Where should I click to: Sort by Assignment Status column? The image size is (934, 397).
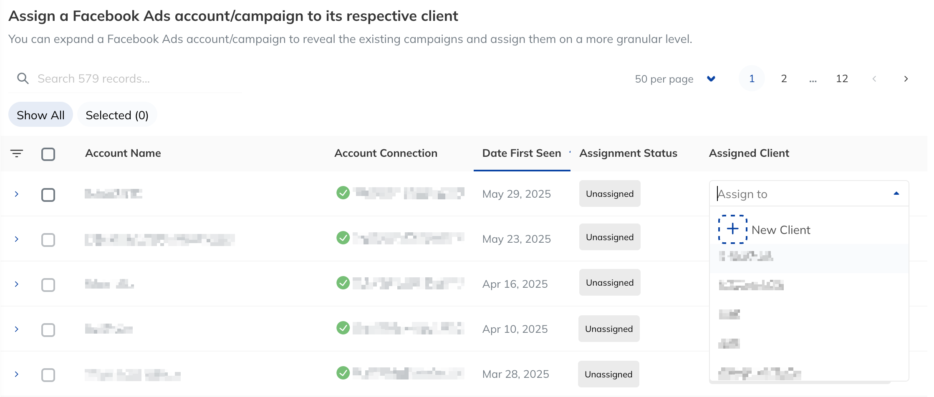click(x=628, y=153)
